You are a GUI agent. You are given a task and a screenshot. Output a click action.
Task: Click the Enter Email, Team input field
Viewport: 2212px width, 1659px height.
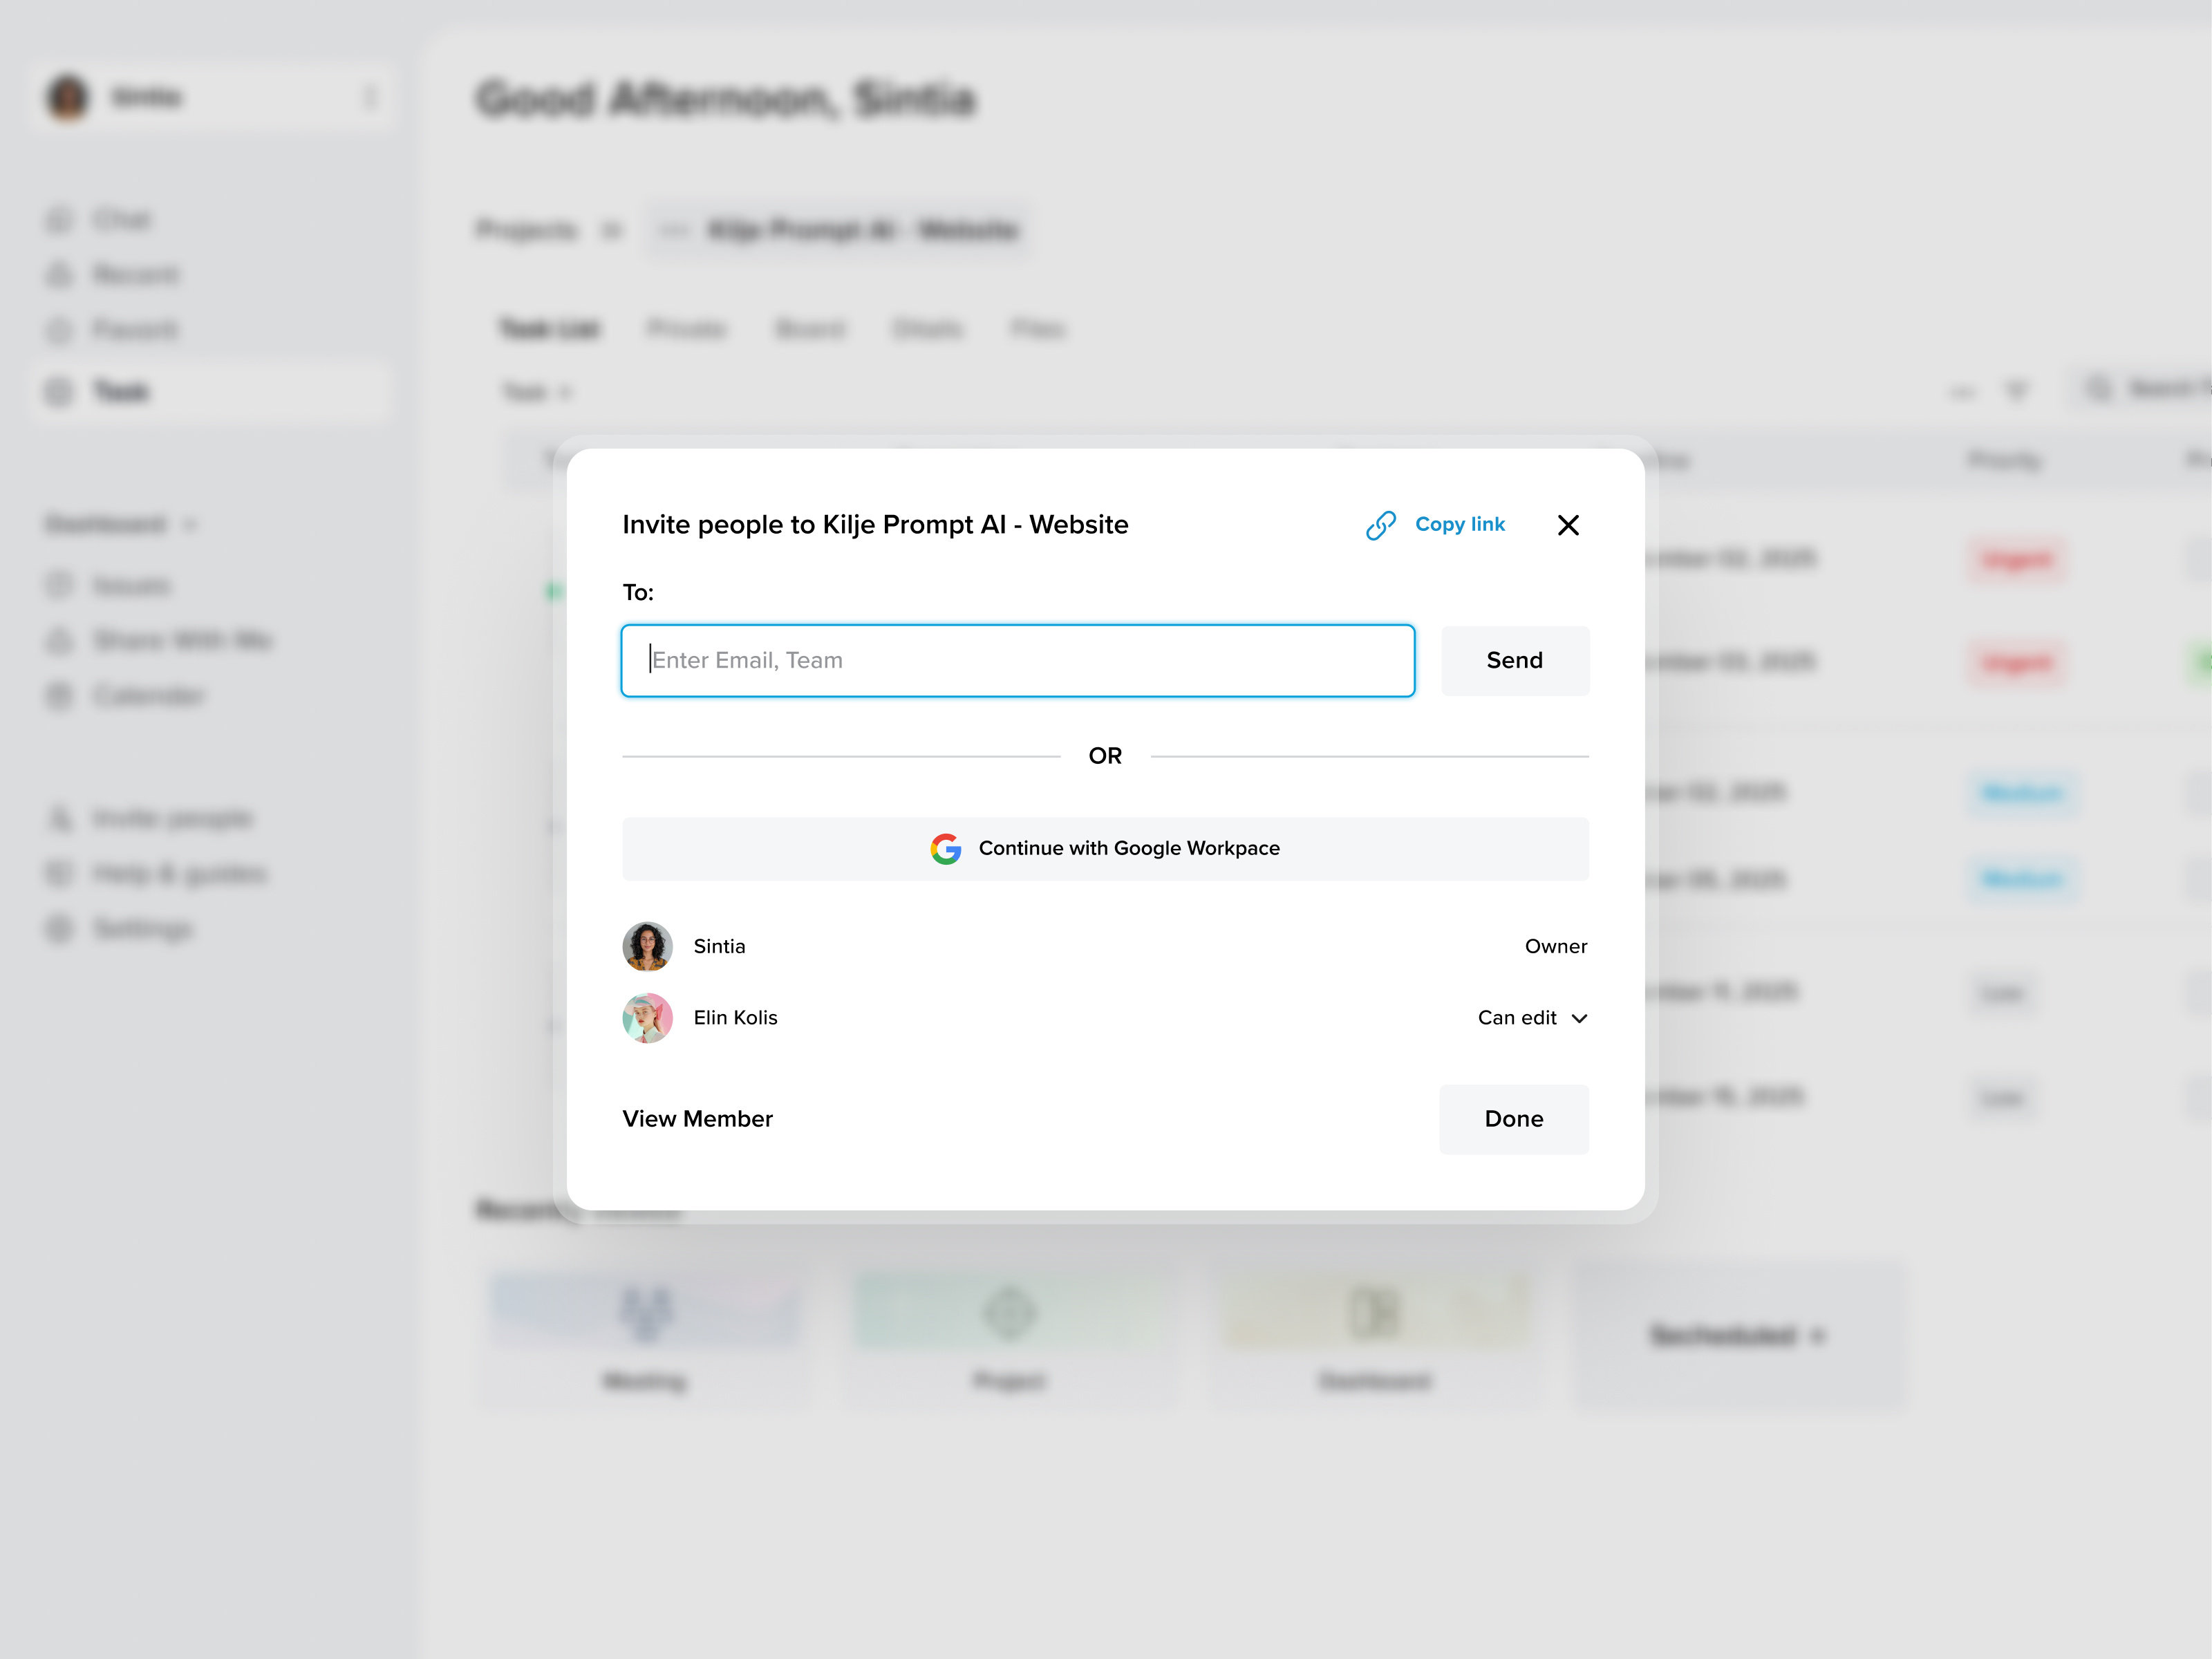tap(1017, 660)
